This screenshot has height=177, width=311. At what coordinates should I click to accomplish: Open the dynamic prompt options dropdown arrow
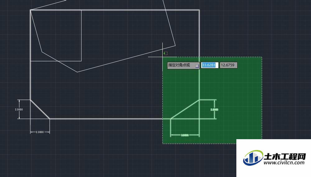[x=197, y=66]
